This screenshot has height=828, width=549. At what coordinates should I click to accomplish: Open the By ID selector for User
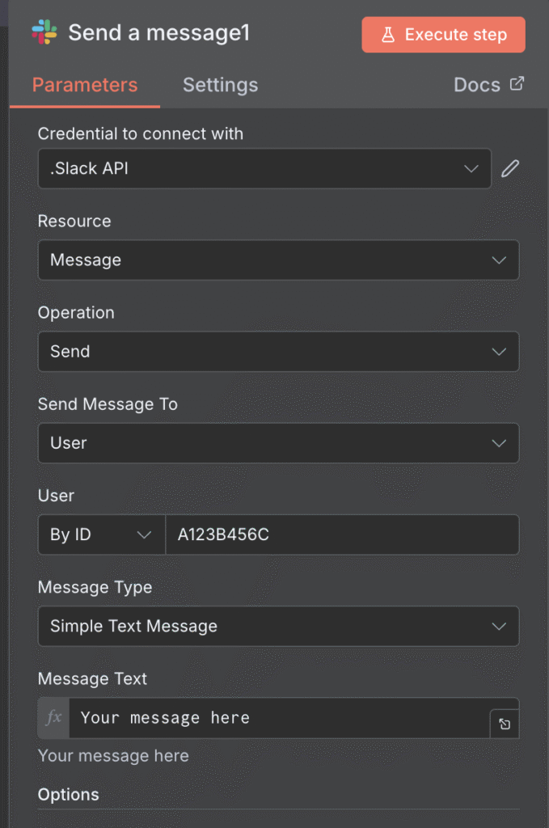tap(101, 534)
